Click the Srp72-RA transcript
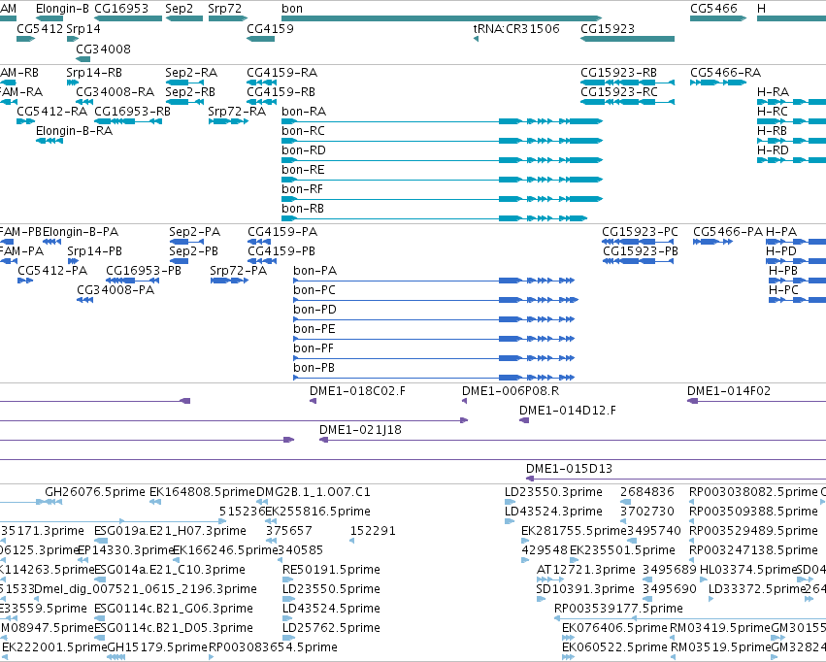826x662 pixels. 229,121
